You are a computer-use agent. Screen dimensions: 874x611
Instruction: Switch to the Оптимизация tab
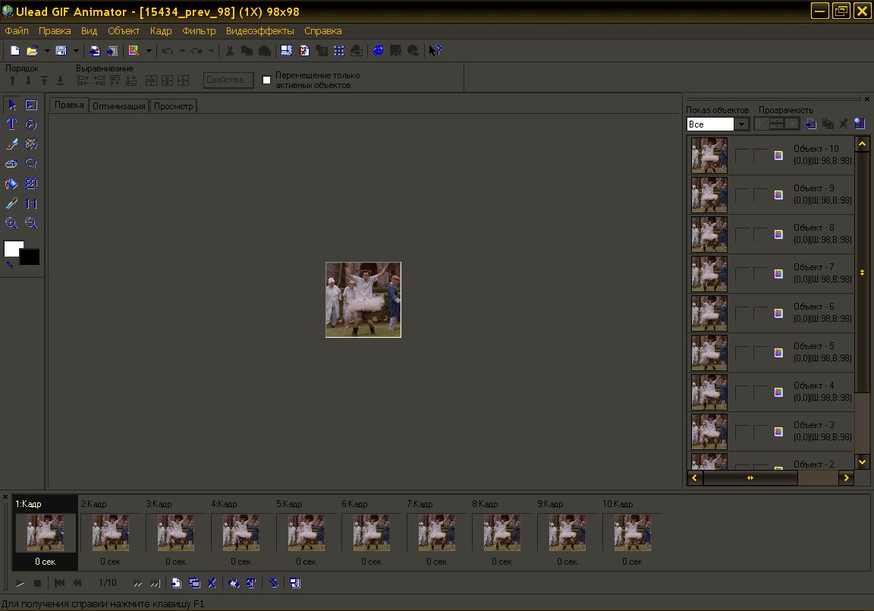point(118,106)
